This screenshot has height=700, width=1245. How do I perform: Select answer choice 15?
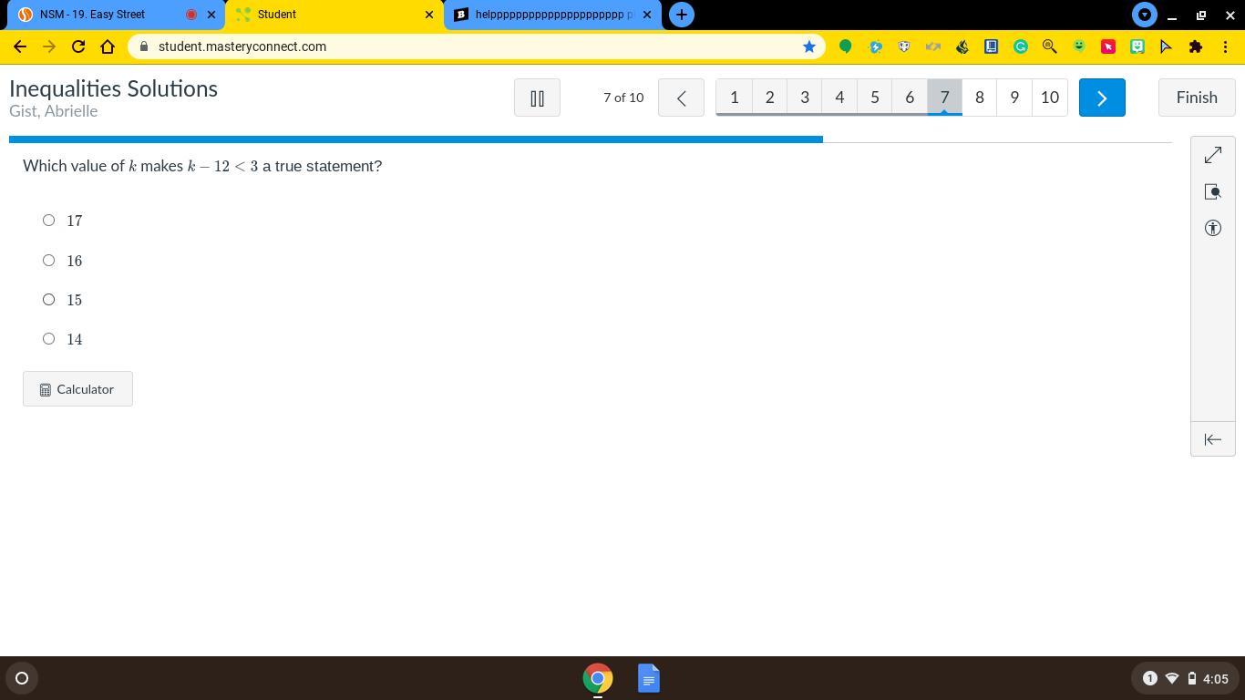pos(49,300)
